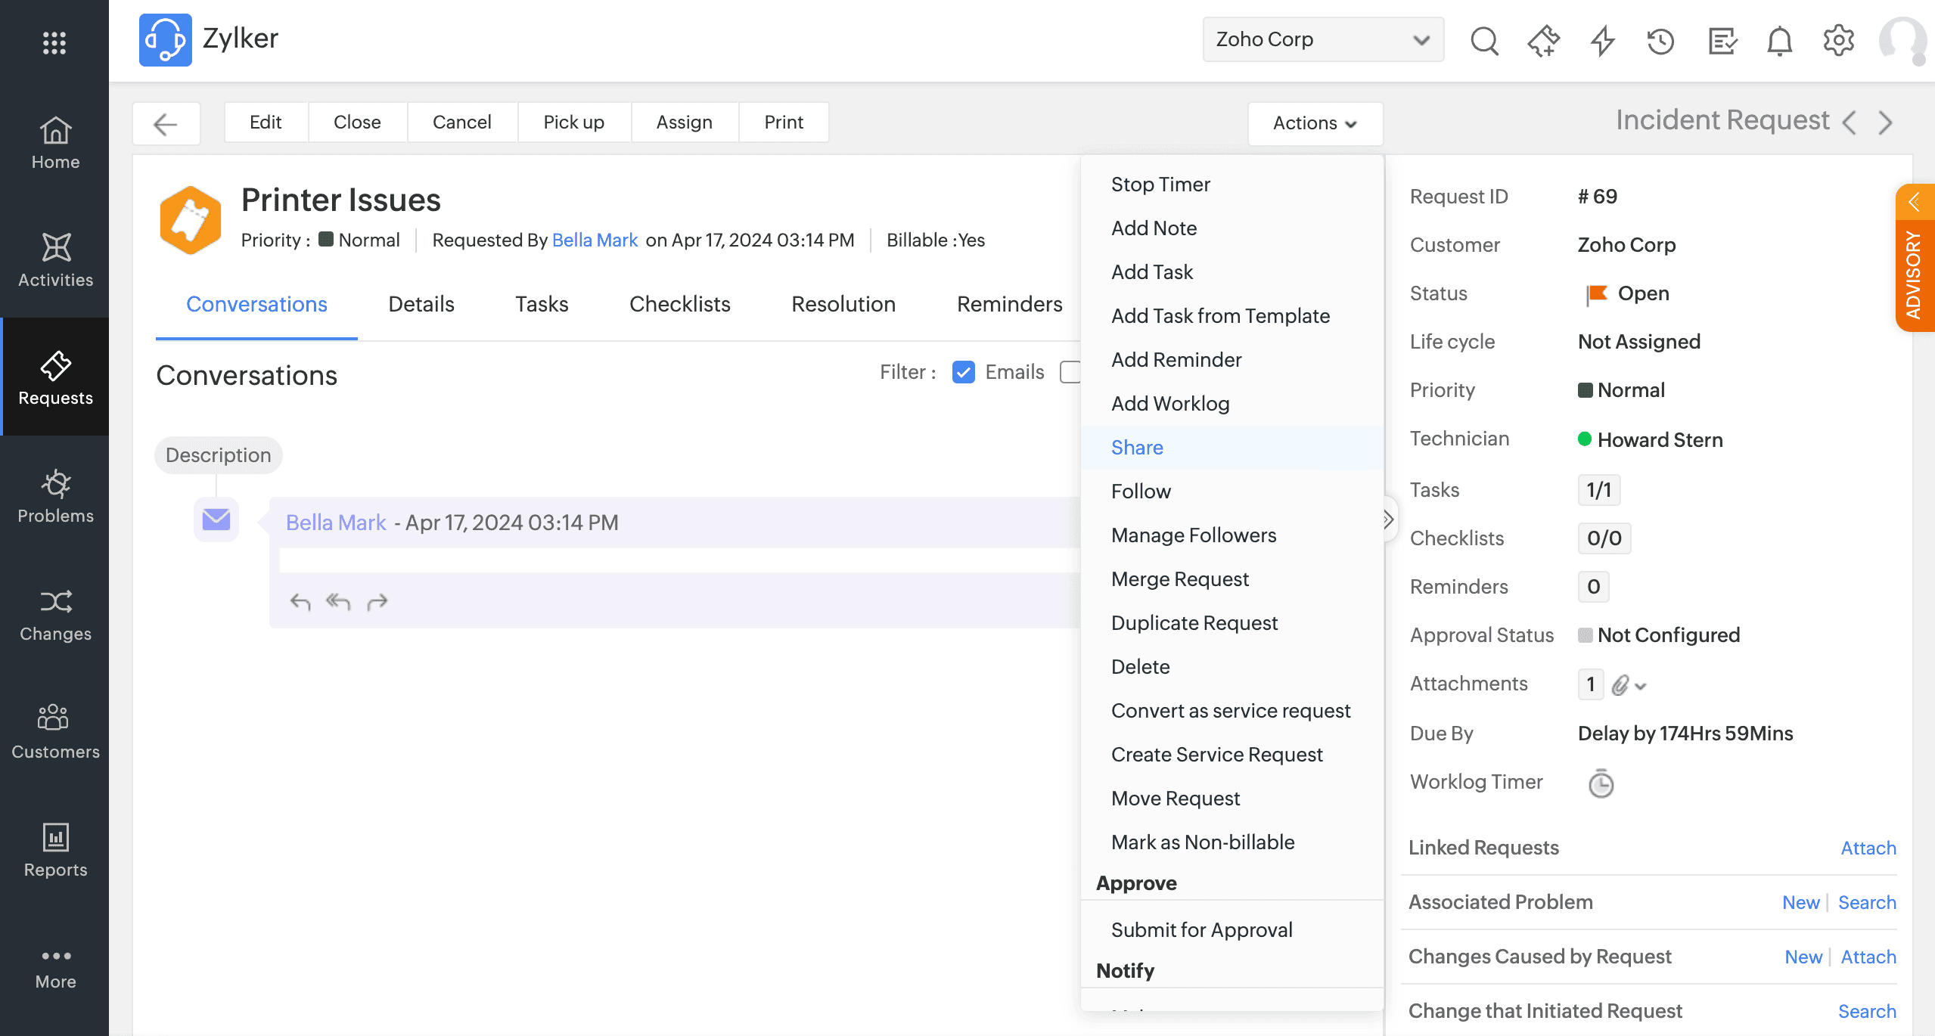Click the orange Open status flag
The image size is (1935, 1036).
pos(1597,294)
